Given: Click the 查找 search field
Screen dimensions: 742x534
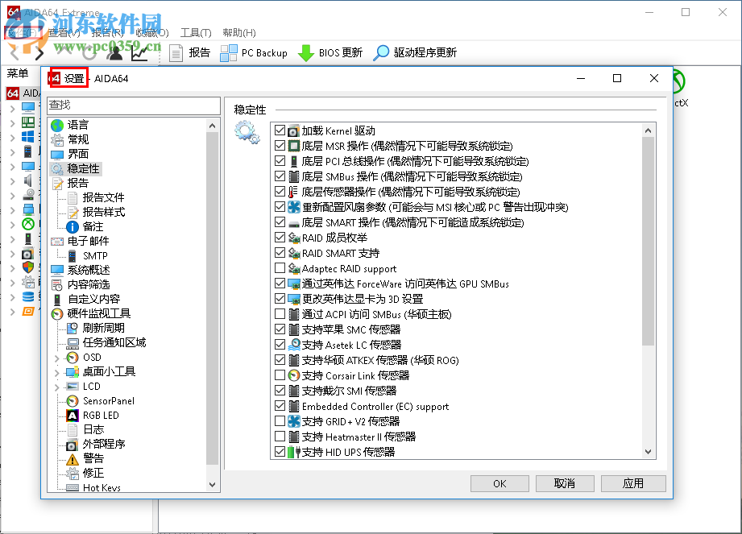Looking at the screenshot, I should (x=134, y=106).
